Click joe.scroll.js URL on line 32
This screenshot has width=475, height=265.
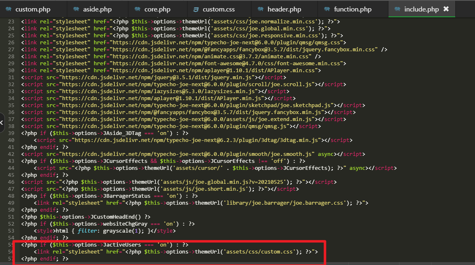[187, 84]
